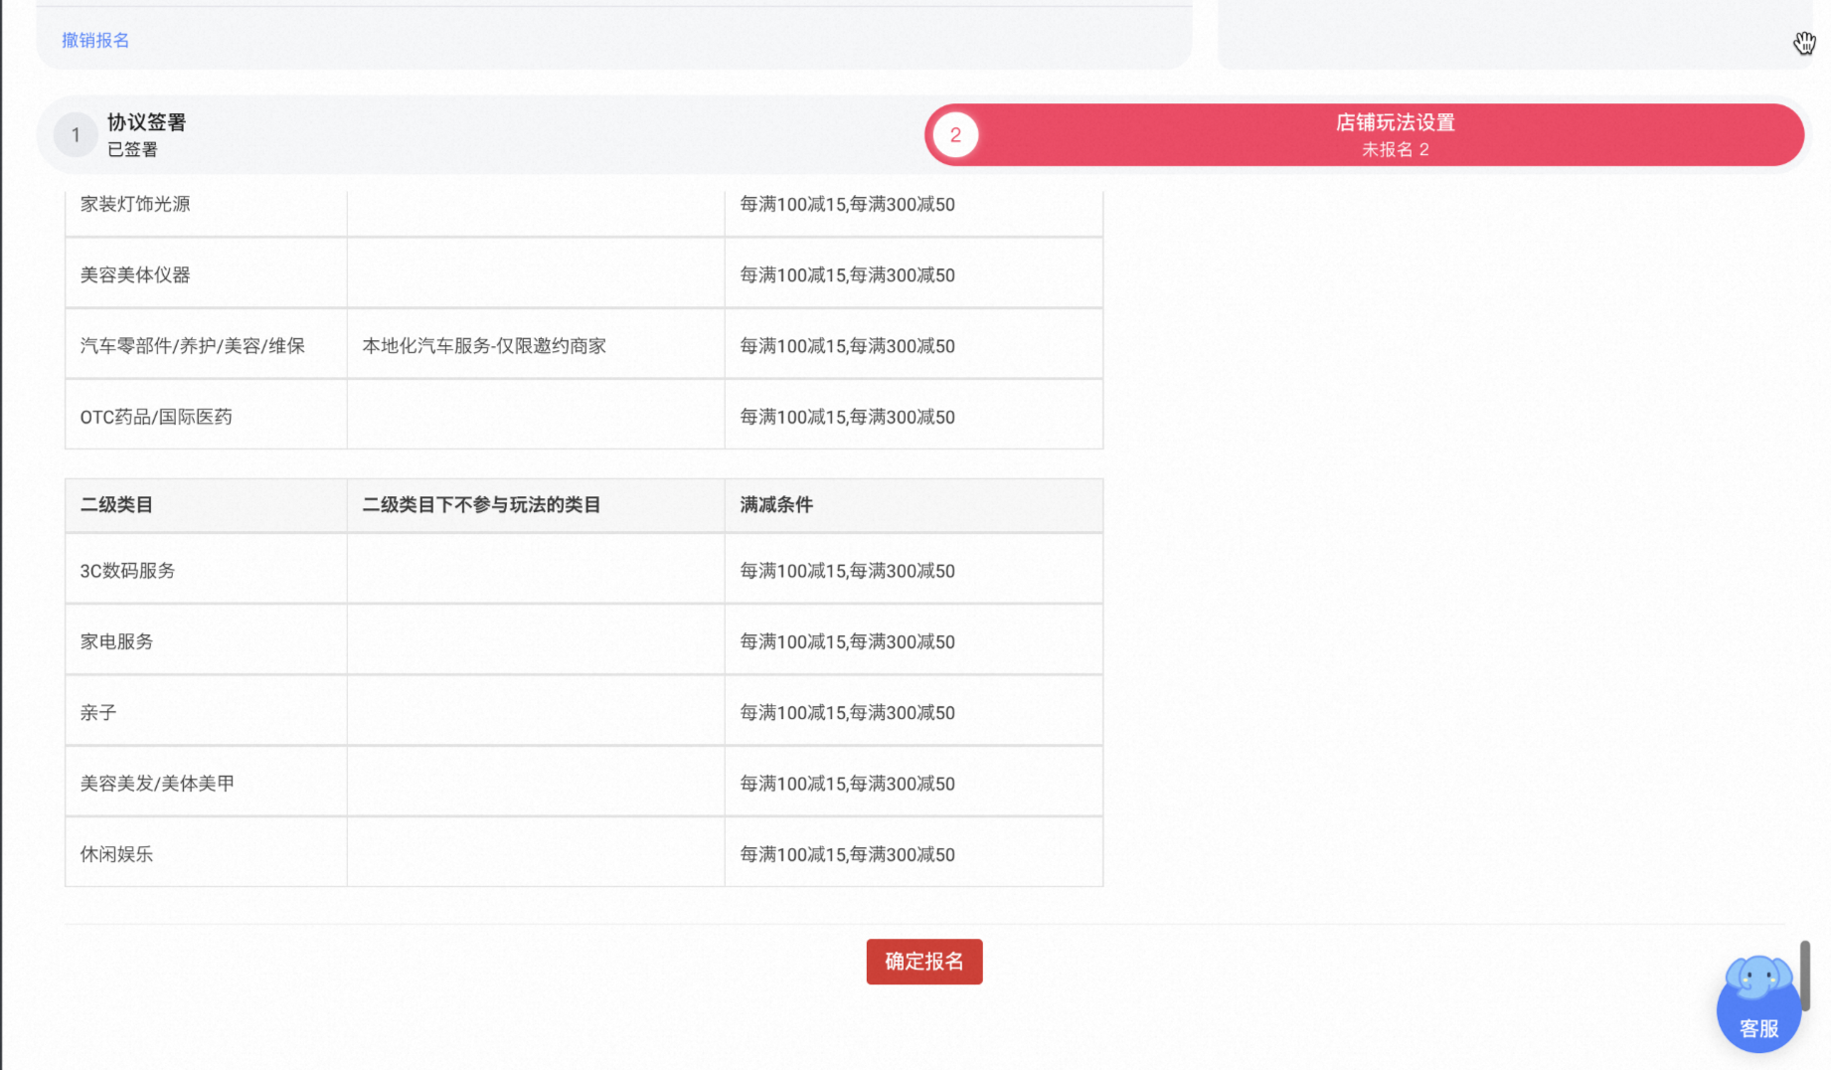This screenshot has width=1831, height=1070.
Task: Select step 1 协议签署 tab
Action: click(x=480, y=135)
